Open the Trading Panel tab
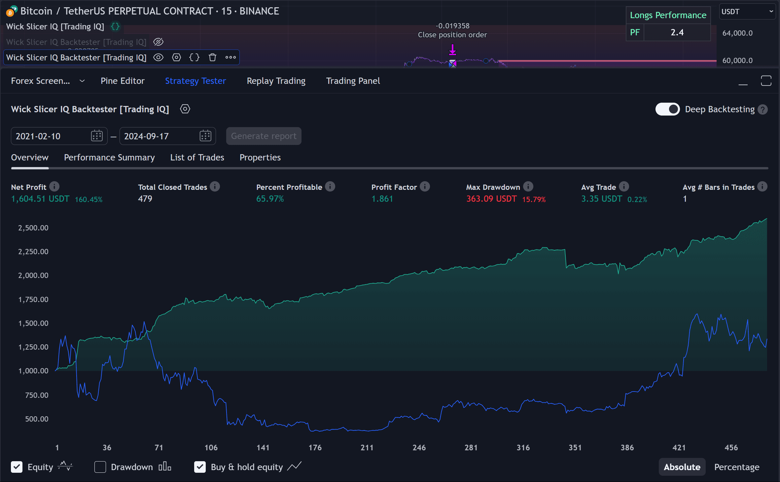The image size is (780, 482). 353,81
